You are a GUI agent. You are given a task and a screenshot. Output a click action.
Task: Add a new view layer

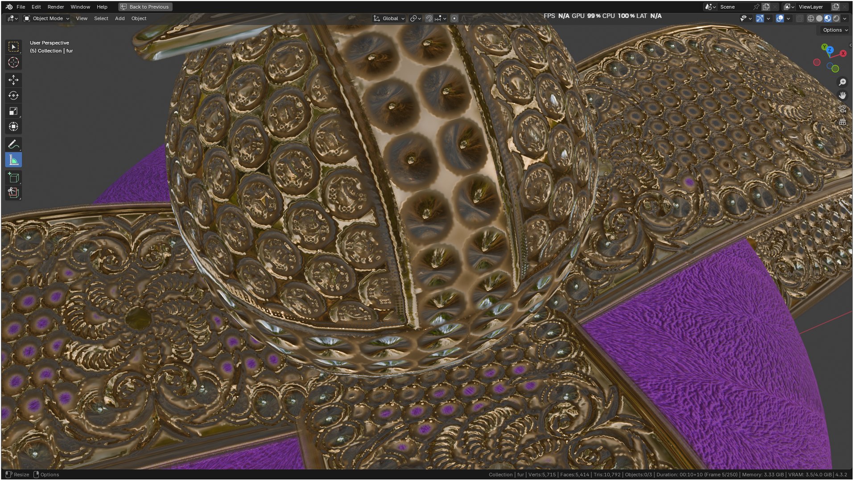836,7
